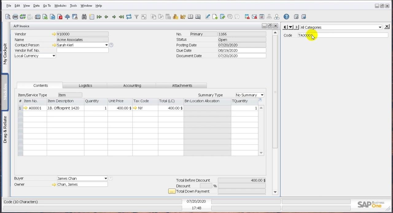Click the Item No. A00001 link arrow
The image size is (393, 213).
[x=25, y=108]
